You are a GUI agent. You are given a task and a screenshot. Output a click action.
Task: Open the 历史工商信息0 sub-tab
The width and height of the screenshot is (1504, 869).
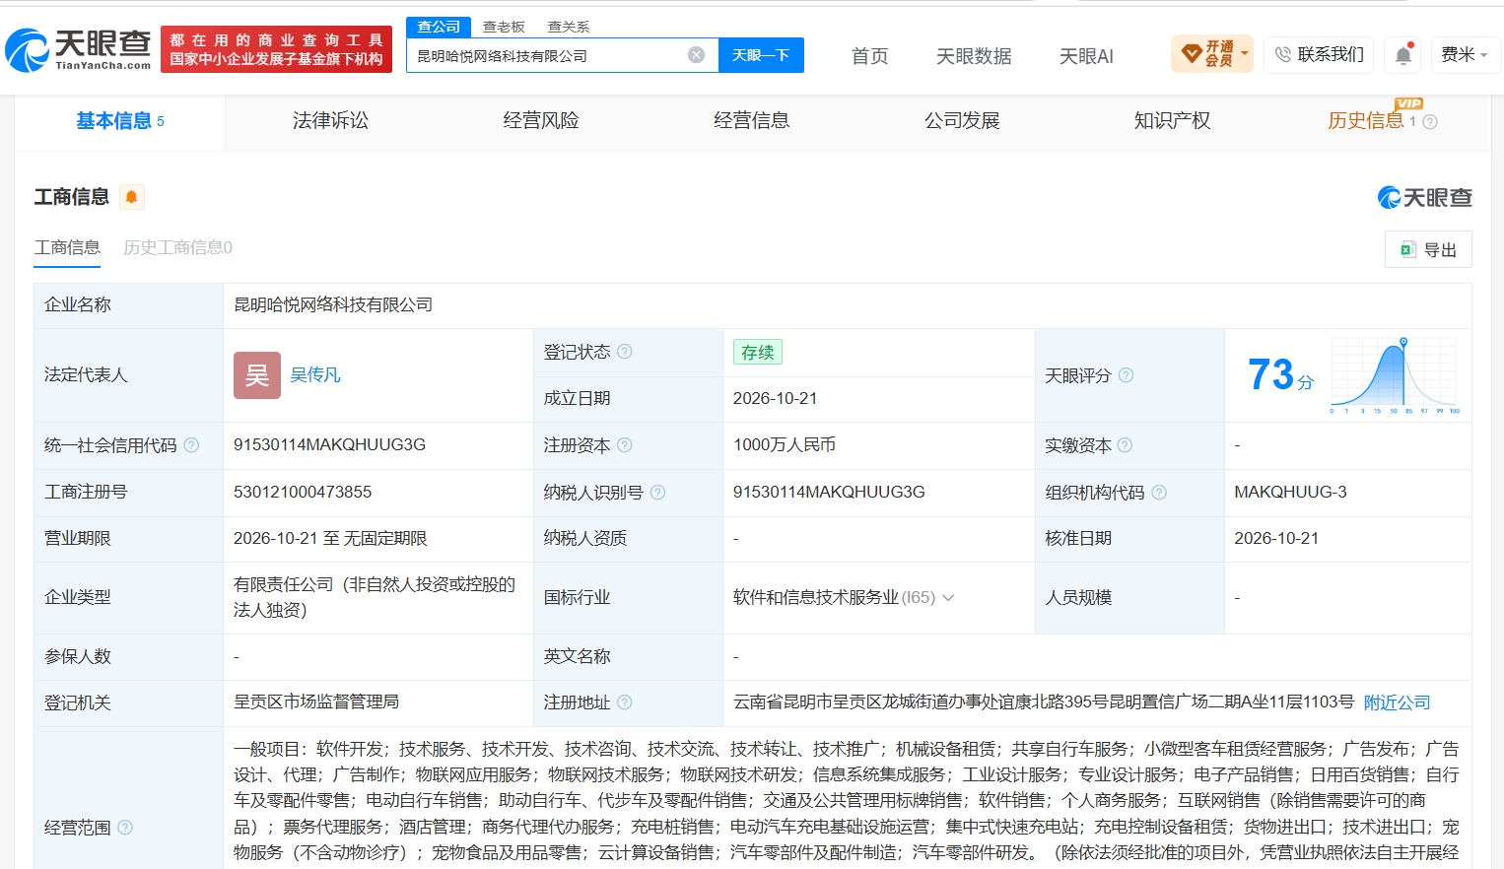(x=177, y=248)
